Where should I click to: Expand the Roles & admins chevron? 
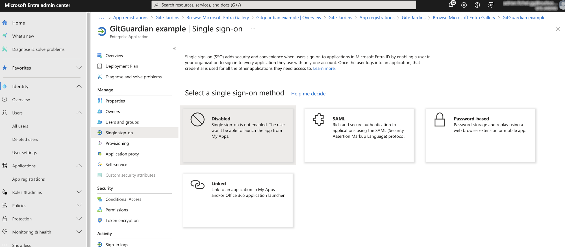pyautogui.click(x=79, y=192)
